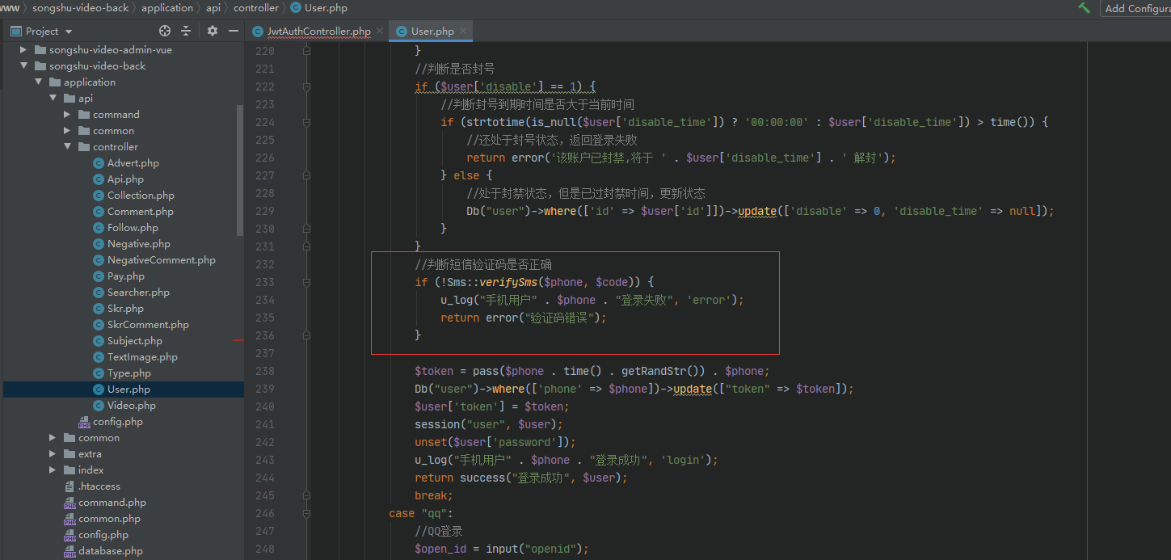The height and width of the screenshot is (560, 1171).
Task: Switch to JwtAuthController.php tab
Action: (319, 31)
